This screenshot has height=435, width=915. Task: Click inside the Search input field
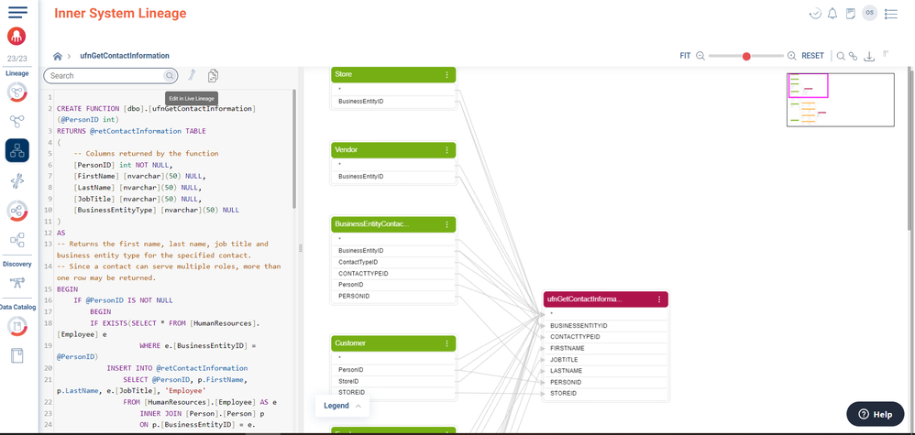105,76
